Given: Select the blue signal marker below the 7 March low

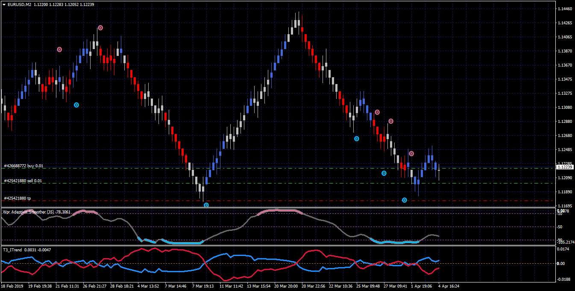Looking at the screenshot, I should tap(206, 205).
